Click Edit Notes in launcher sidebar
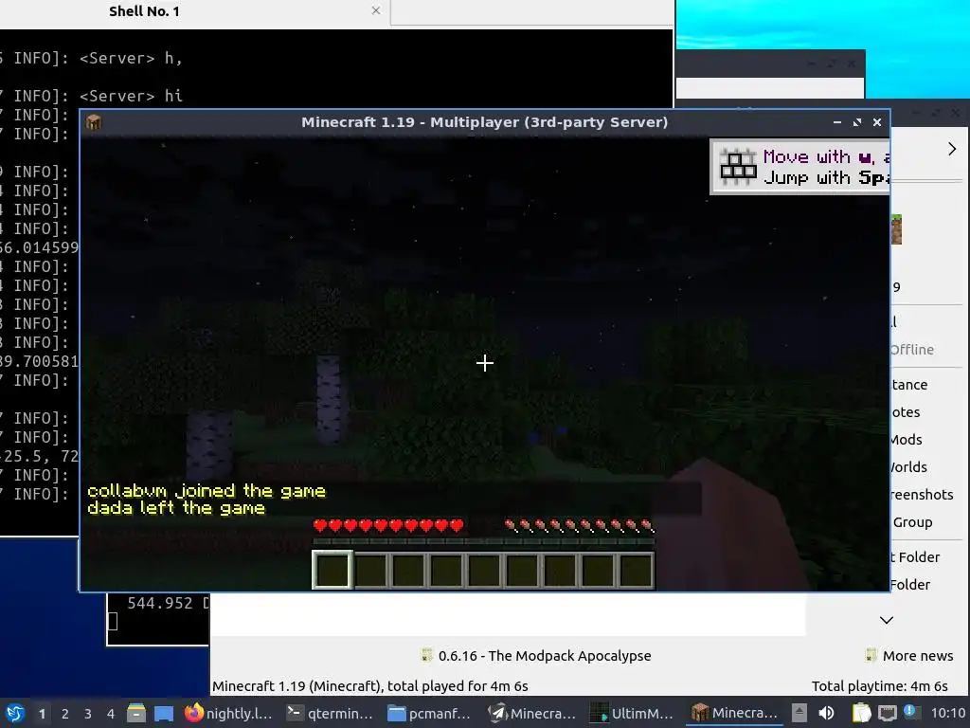The width and height of the screenshot is (970, 728). [907, 412]
